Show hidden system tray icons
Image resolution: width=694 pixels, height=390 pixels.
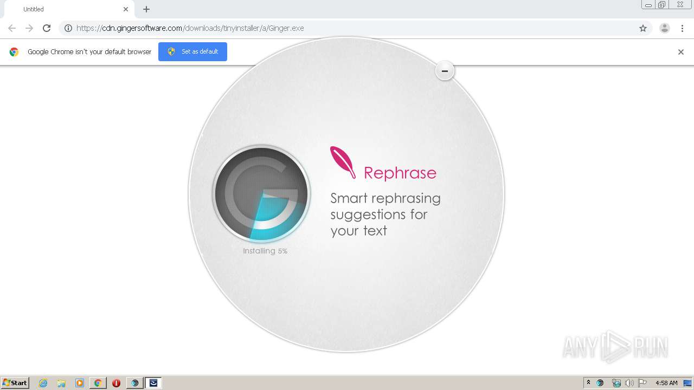pos(588,383)
